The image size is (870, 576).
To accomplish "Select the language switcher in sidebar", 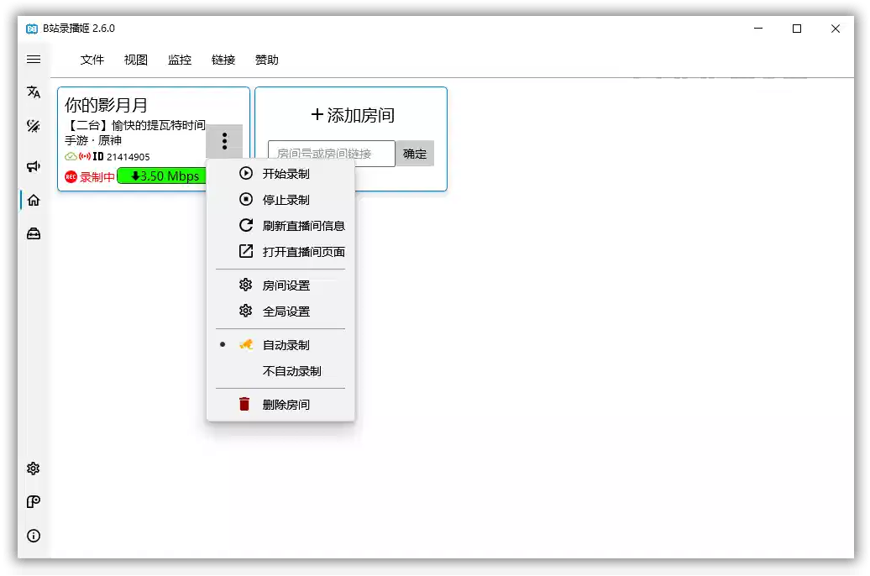I will click(34, 93).
